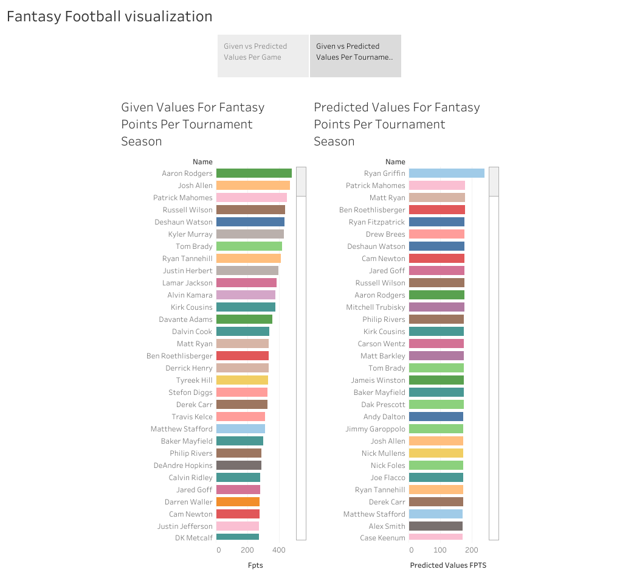Click the Fpts axis label
The width and height of the screenshot is (617, 586).
[255, 565]
